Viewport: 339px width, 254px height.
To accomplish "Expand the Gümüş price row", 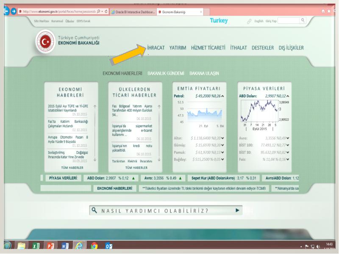I will [x=223, y=145].
